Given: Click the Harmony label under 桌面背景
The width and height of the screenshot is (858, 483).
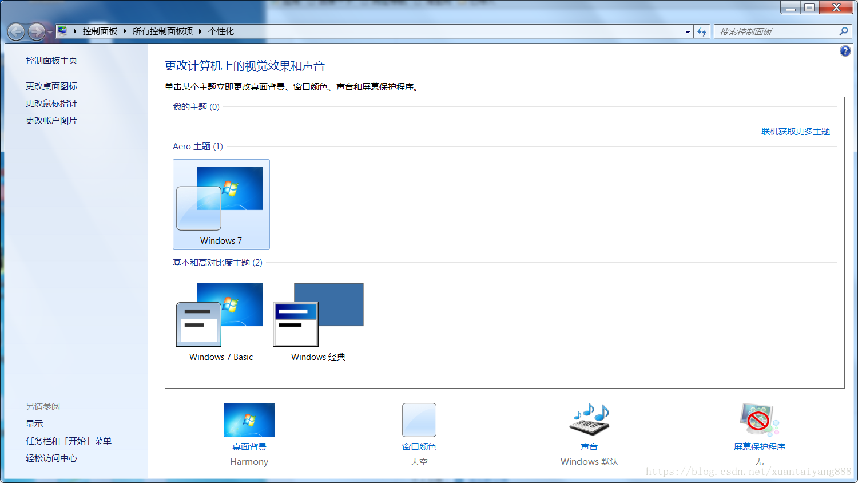Looking at the screenshot, I should pyautogui.click(x=249, y=461).
